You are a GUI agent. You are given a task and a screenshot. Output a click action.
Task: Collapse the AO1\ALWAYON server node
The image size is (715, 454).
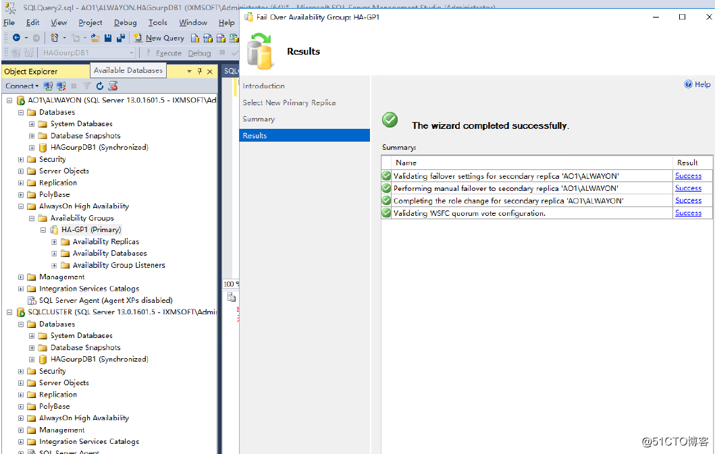9,101
